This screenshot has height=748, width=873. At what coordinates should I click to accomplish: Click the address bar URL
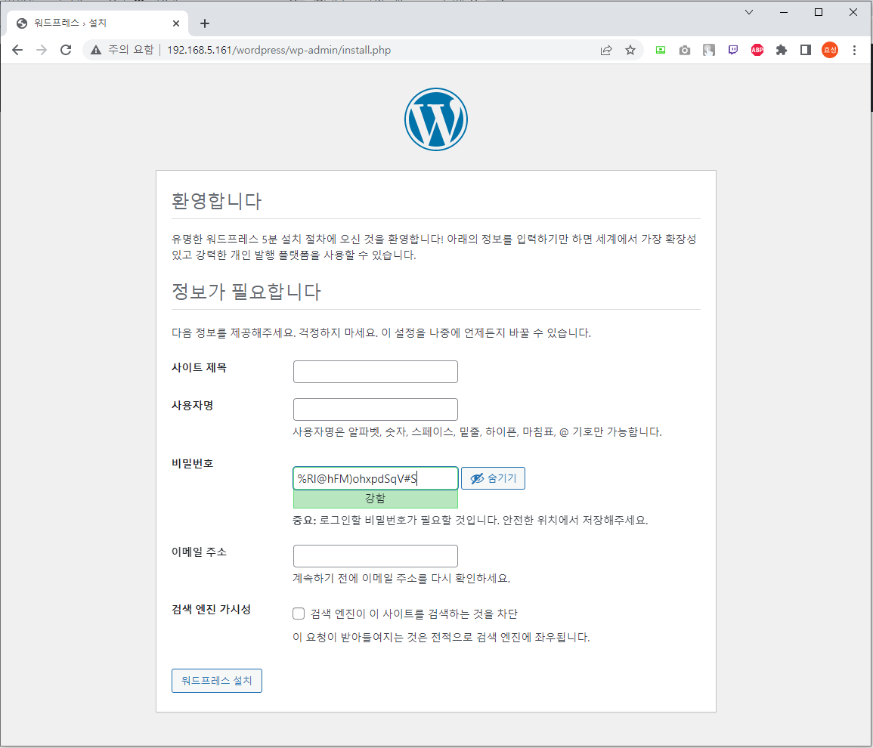tap(279, 50)
